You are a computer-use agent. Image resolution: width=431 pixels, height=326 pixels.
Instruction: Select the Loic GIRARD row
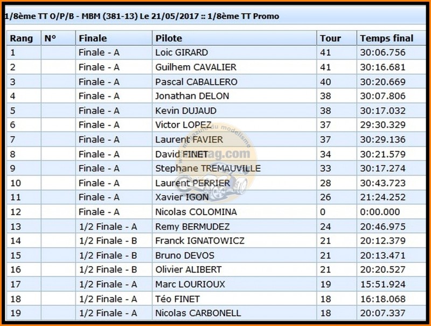pyautogui.click(x=216, y=52)
